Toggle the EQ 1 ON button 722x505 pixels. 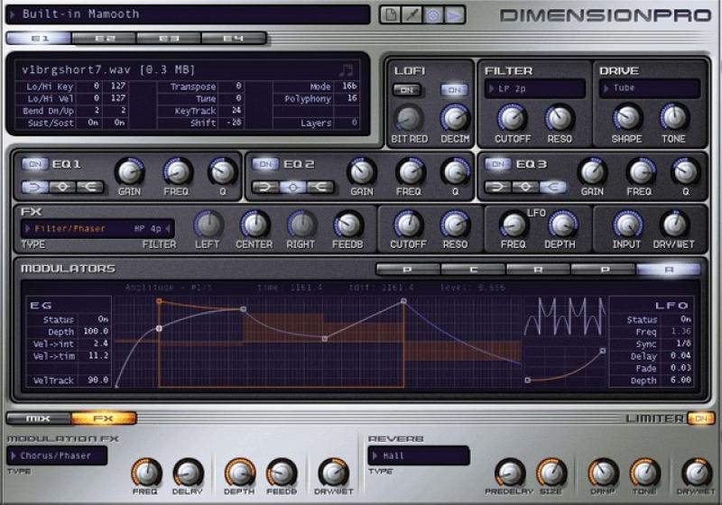(x=34, y=164)
